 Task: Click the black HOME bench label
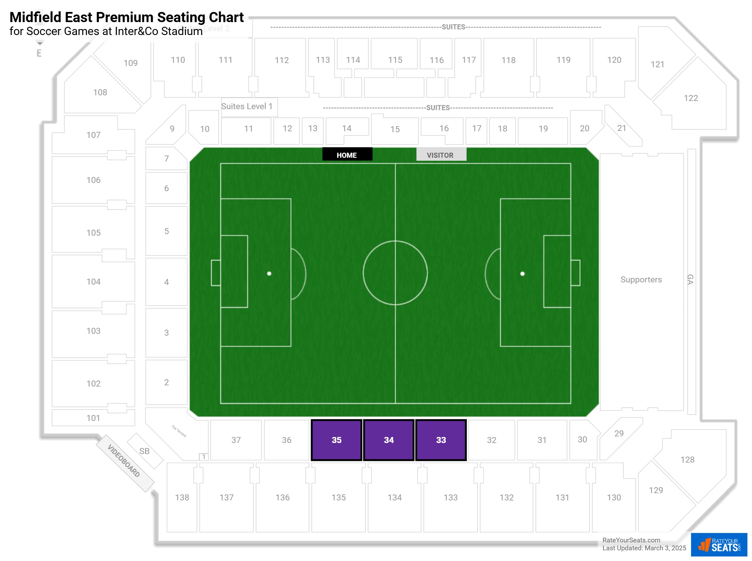click(347, 155)
